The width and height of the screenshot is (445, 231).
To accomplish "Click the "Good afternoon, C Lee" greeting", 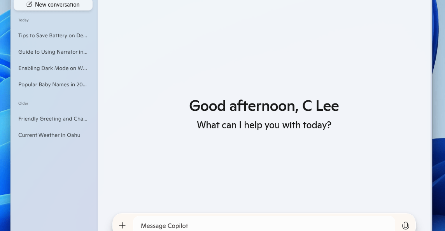I will [x=264, y=106].
